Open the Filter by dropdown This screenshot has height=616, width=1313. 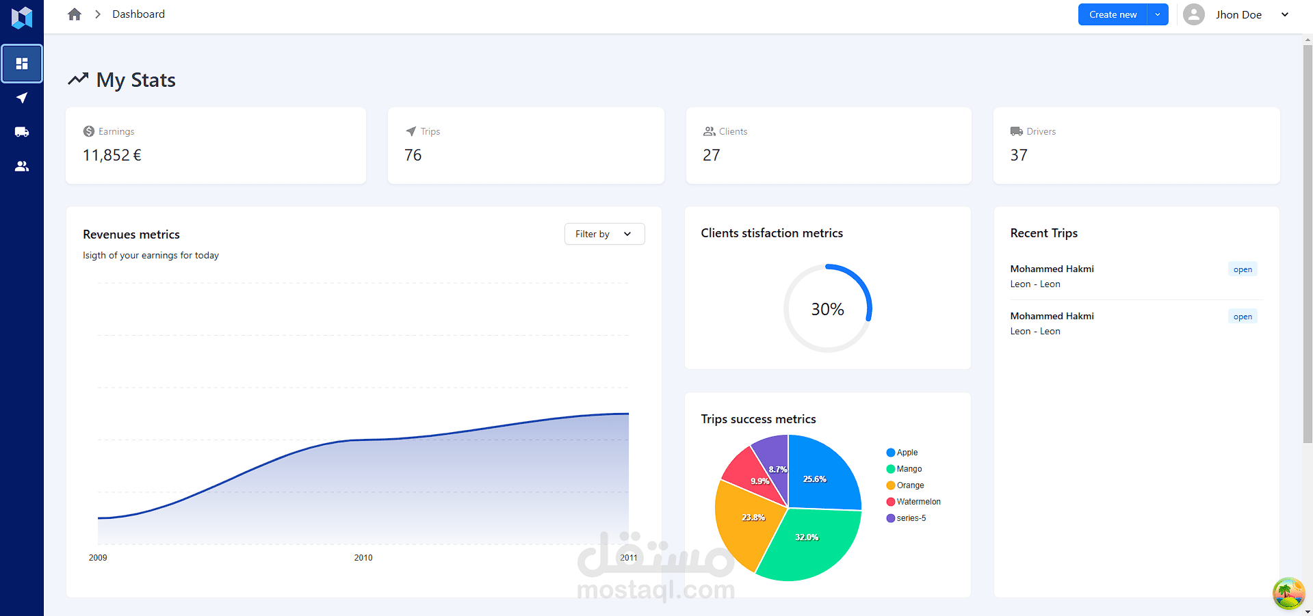604,234
